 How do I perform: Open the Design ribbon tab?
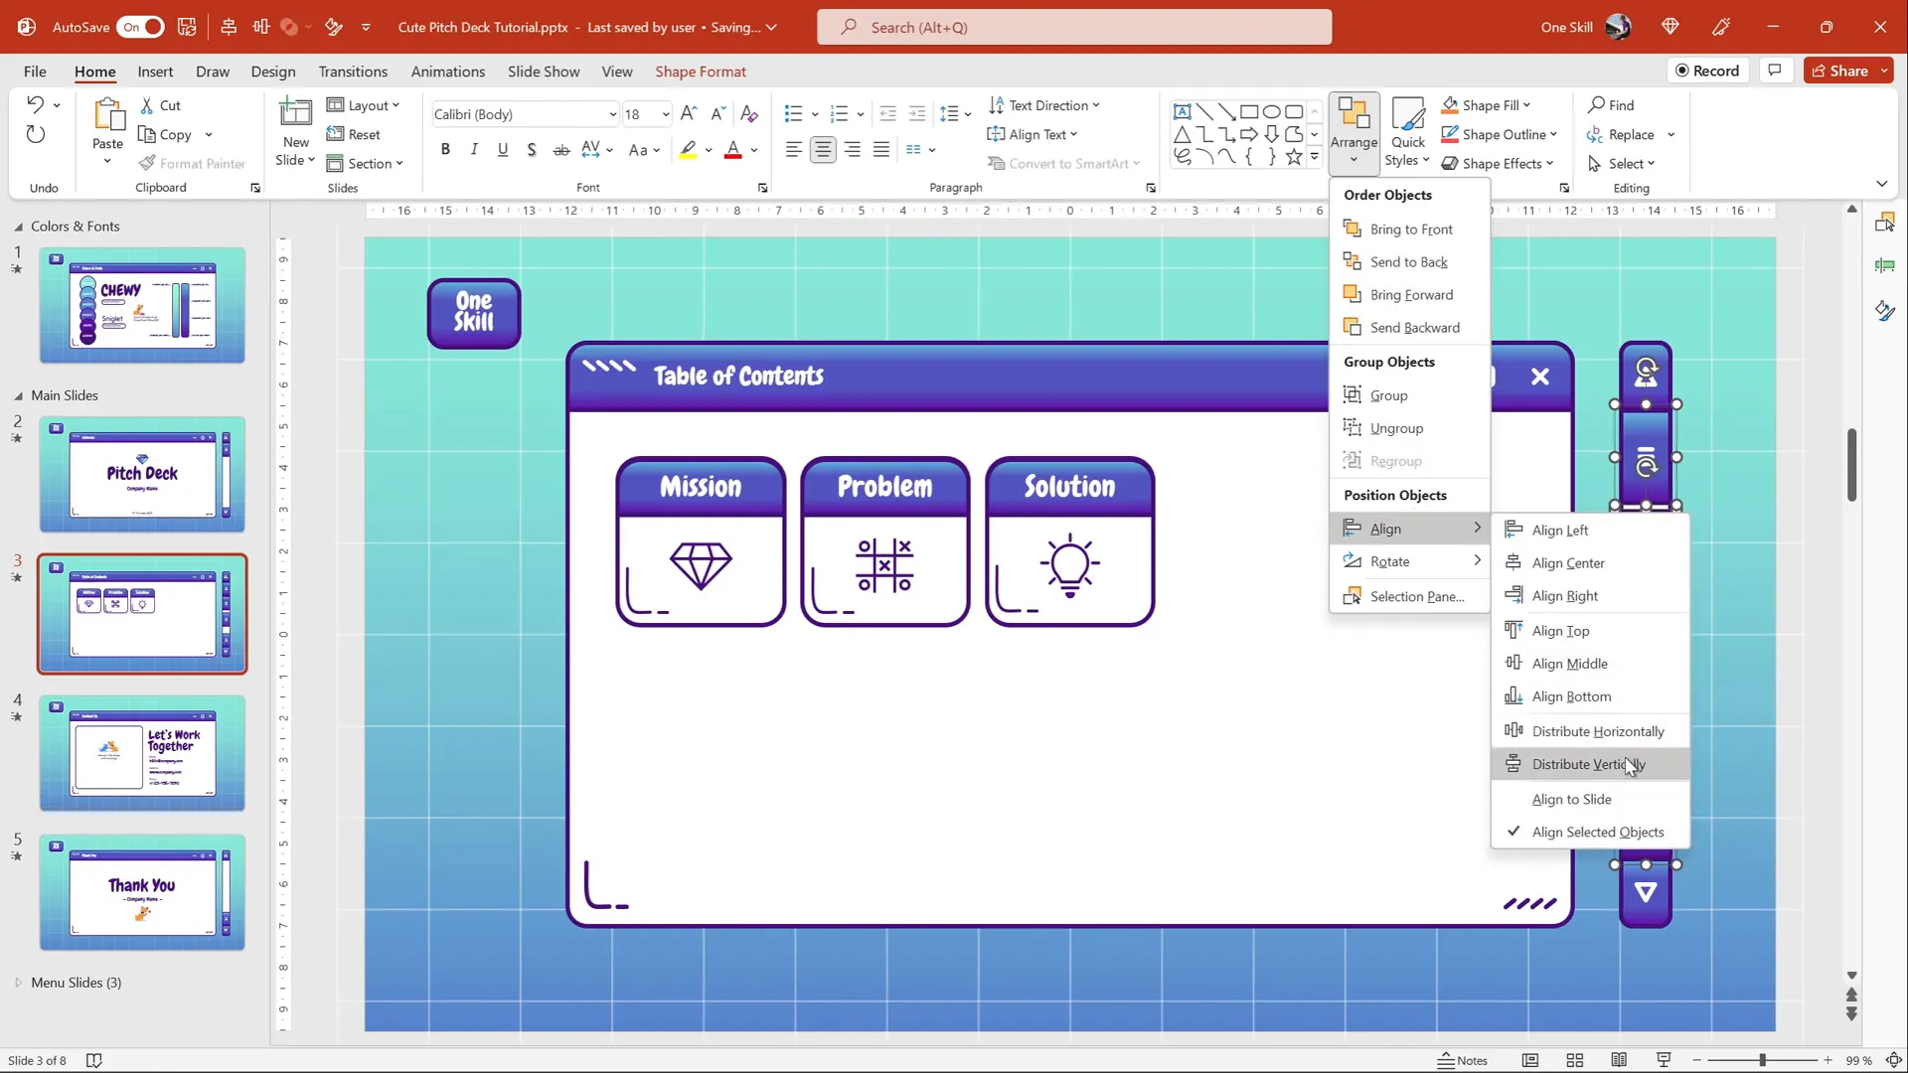tap(273, 72)
